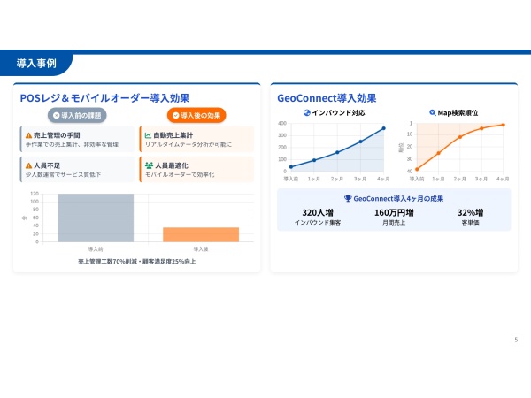Click the slide page number 5
The width and height of the screenshot is (531, 398).
516,340
